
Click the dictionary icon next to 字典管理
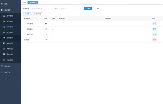click(x=4, y=43)
